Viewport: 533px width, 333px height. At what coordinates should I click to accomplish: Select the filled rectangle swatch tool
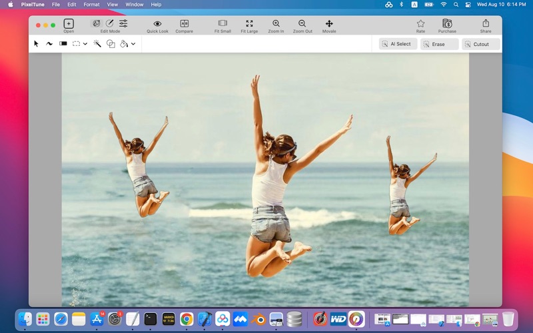click(63, 44)
